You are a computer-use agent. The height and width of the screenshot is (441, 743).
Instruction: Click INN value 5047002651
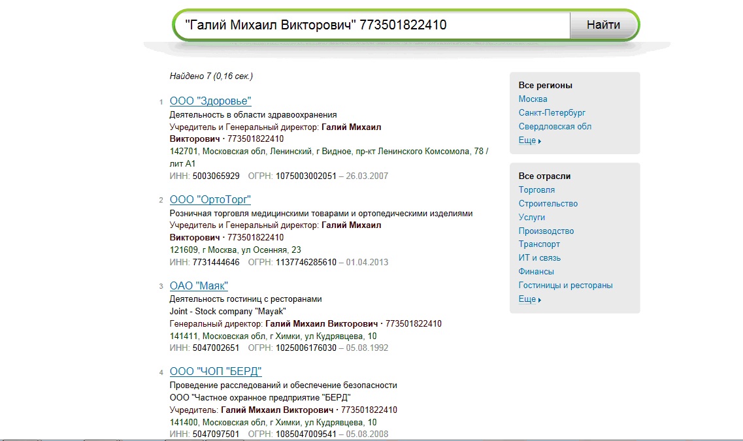(x=216, y=348)
